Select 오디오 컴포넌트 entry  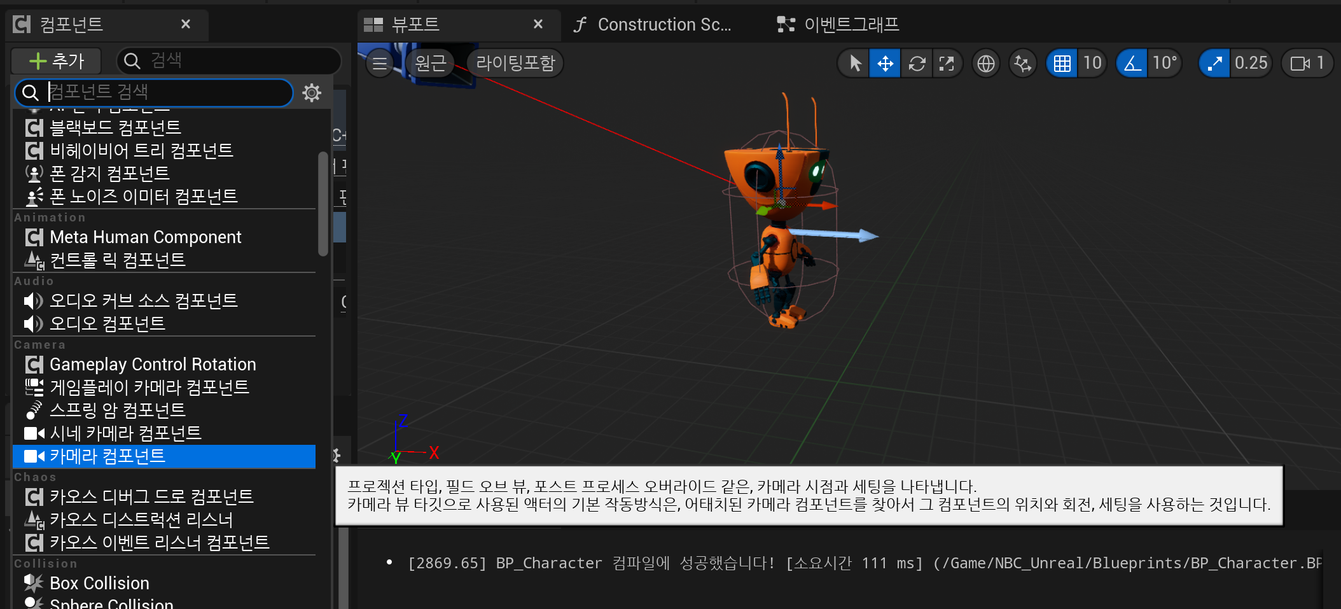pyautogui.click(x=164, y=323)
